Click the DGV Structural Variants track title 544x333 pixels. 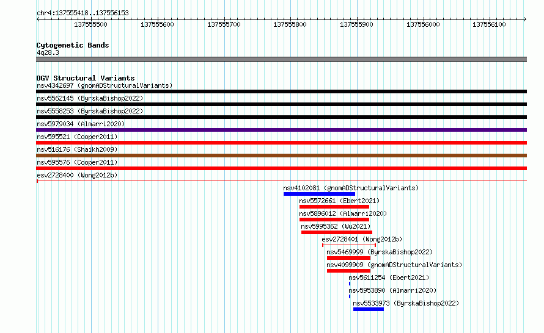pos(86,78)
